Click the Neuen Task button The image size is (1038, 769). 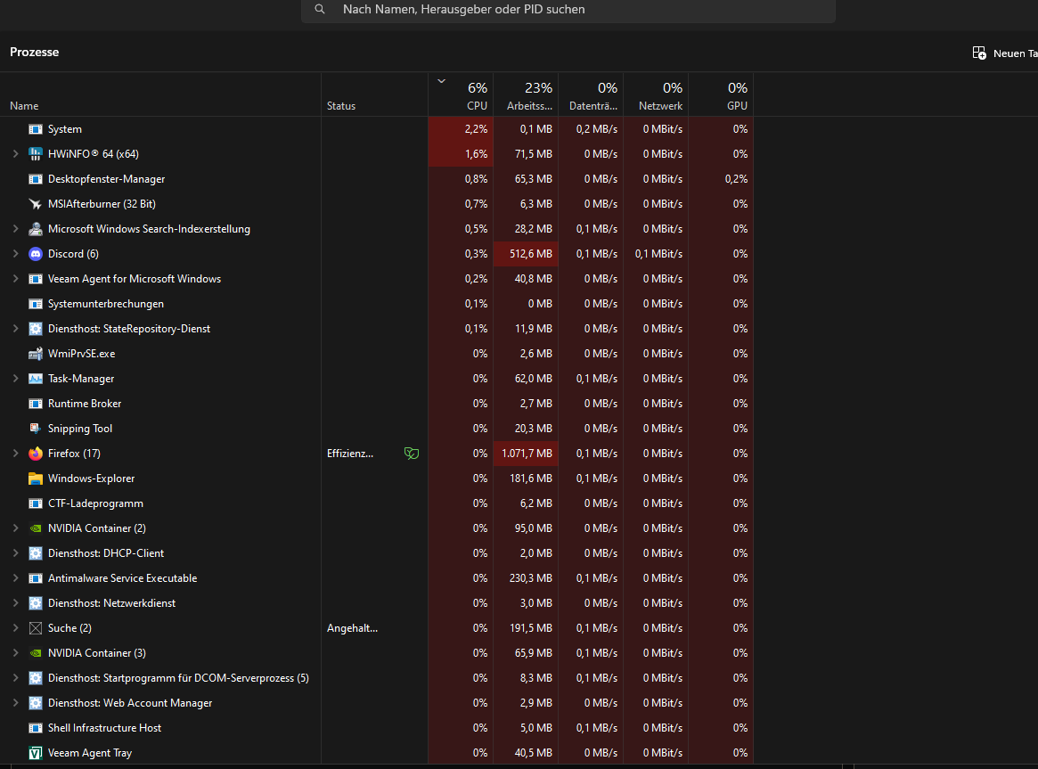click(1004, 53)
